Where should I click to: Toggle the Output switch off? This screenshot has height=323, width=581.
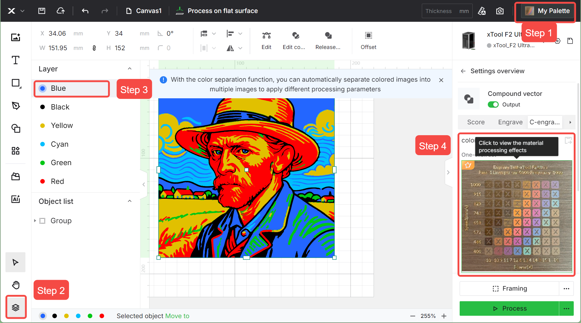pos(493,105)
